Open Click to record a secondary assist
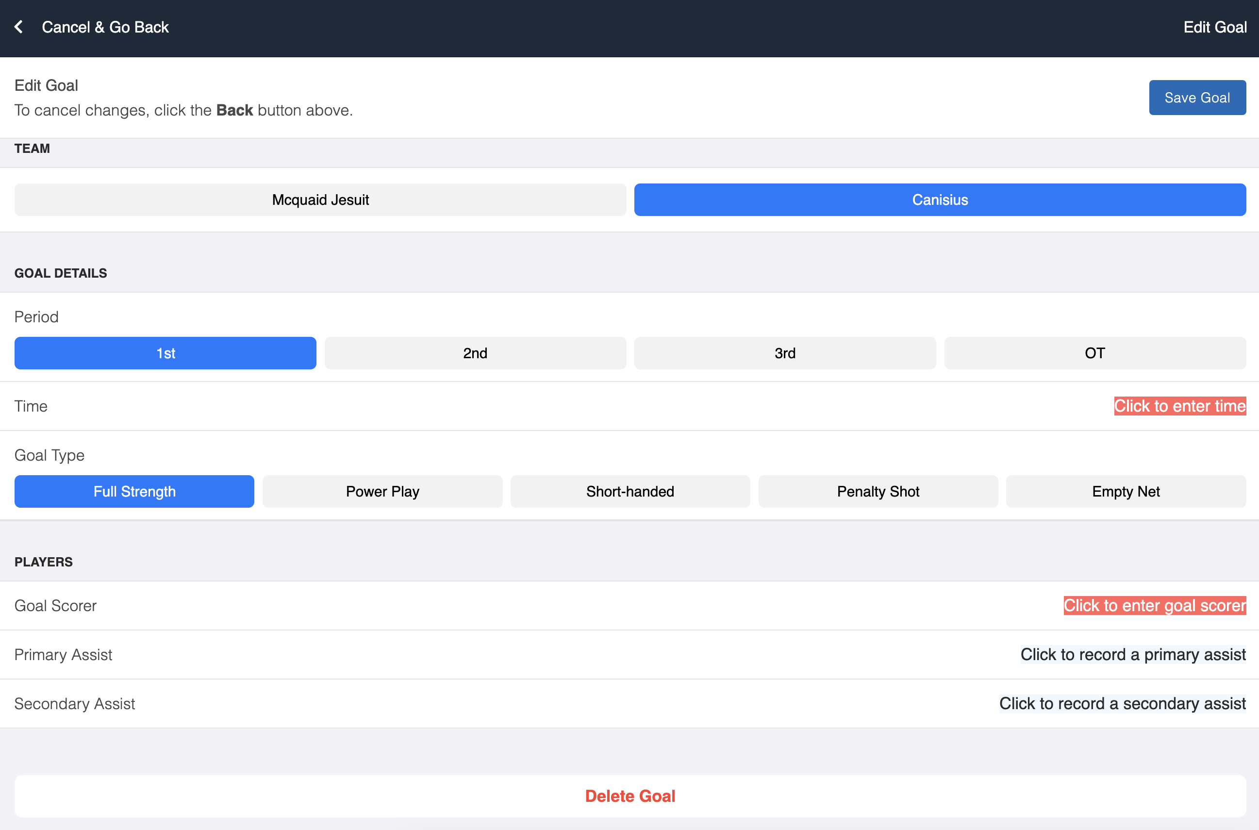Image resolution: width=1259 pixels, height=830 pixels. pos(1122,703)
